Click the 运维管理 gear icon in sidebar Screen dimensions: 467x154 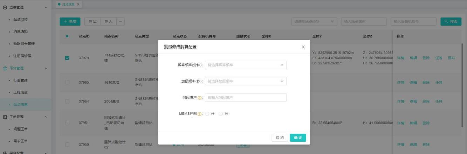click(5, 7)
